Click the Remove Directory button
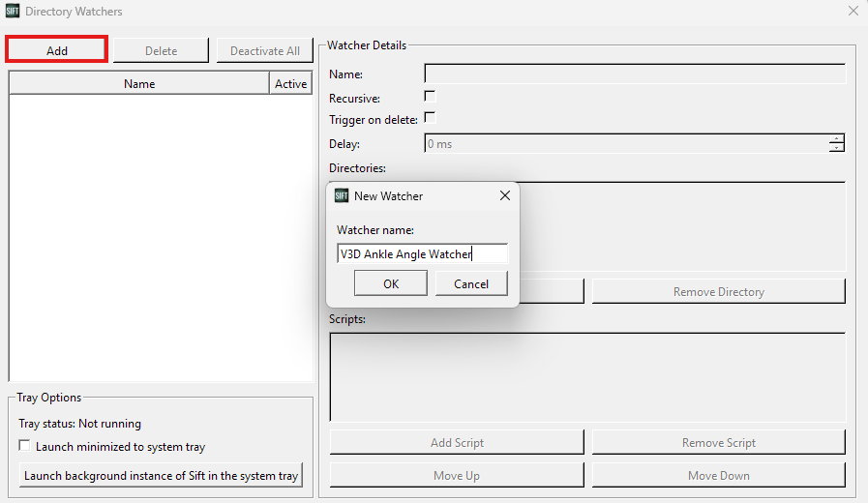The image size is (868, 503). [719, 291]
